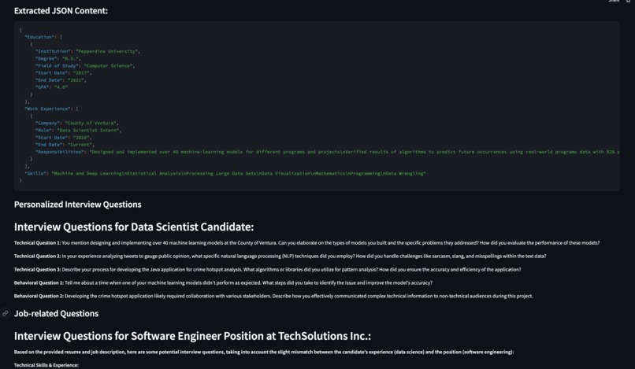Click the "End Date": "2021" line
Image resolution: width=635 pixels, height=369 pixels.
pos(61,80)
